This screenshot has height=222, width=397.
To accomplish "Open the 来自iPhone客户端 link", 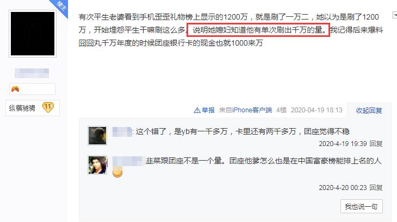I will click(x=245, y=110).
